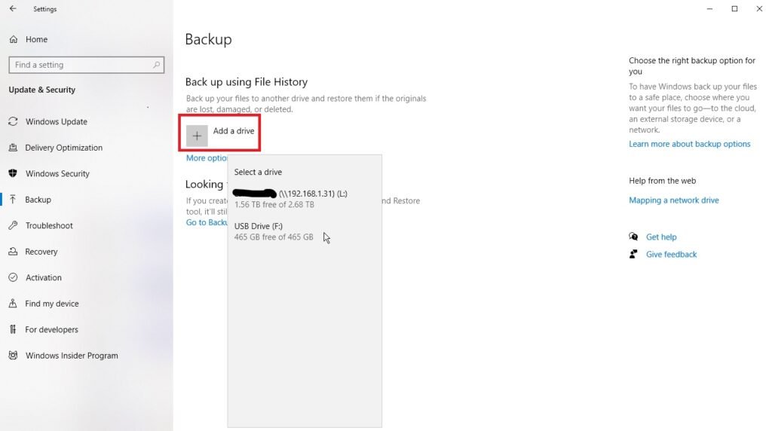
Task: Click the Windows Security shield icon
Action: (14, 173)
